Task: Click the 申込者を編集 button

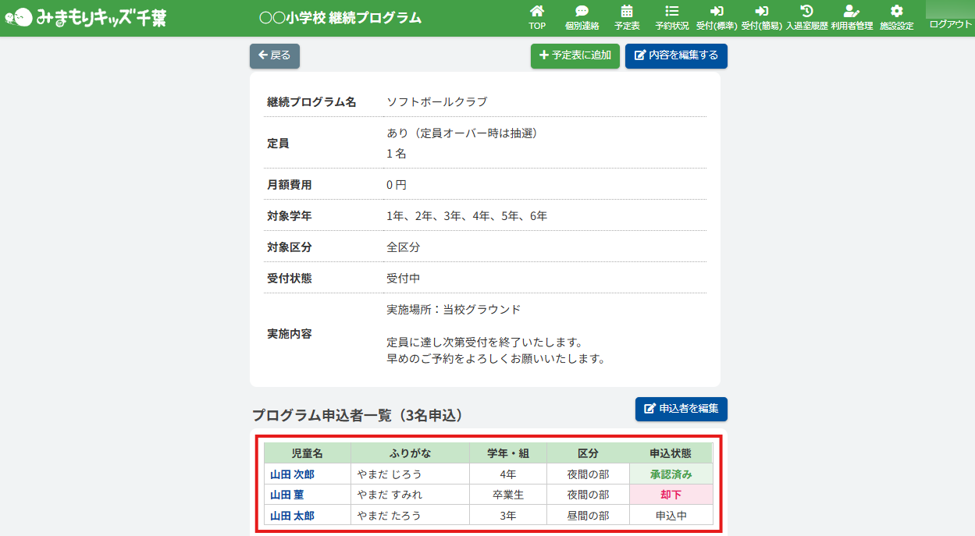Action: (x=681, y=409)
